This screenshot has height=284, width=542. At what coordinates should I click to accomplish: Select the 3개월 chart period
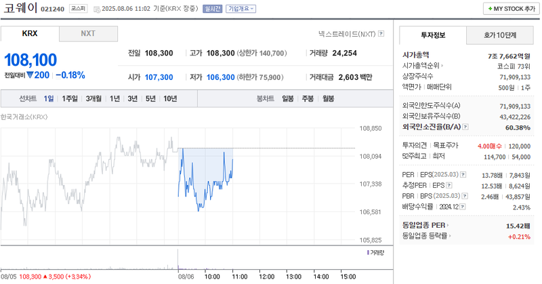[x=93, y=98]
